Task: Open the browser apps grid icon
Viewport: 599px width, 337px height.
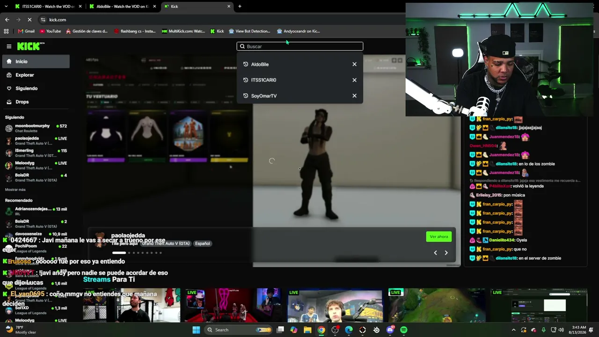Action: [x=6, y=31]
